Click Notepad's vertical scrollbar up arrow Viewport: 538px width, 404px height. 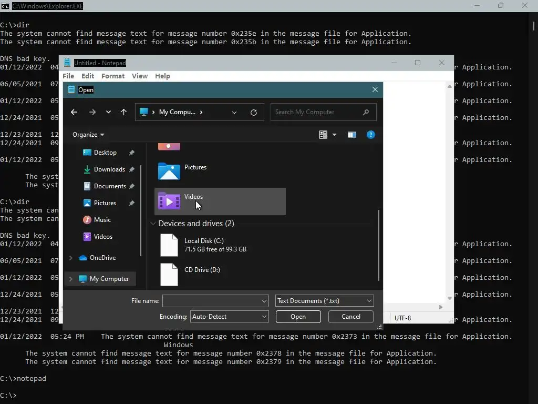450,86
